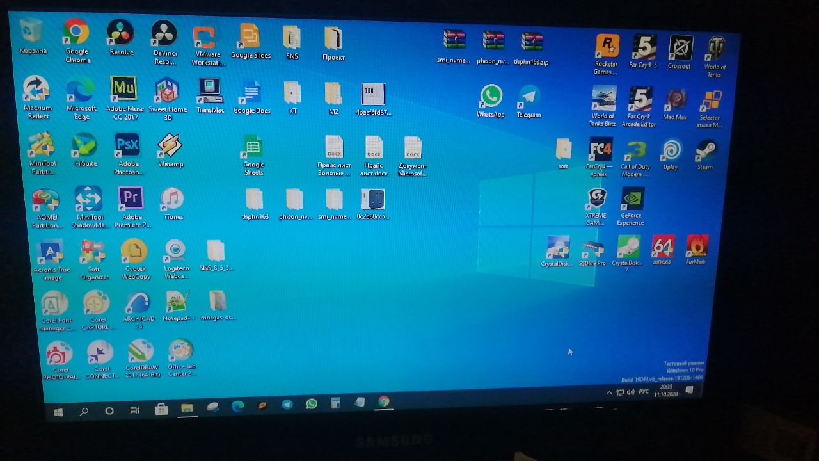Select the Прайс лист.docx file

coord(374,156)
